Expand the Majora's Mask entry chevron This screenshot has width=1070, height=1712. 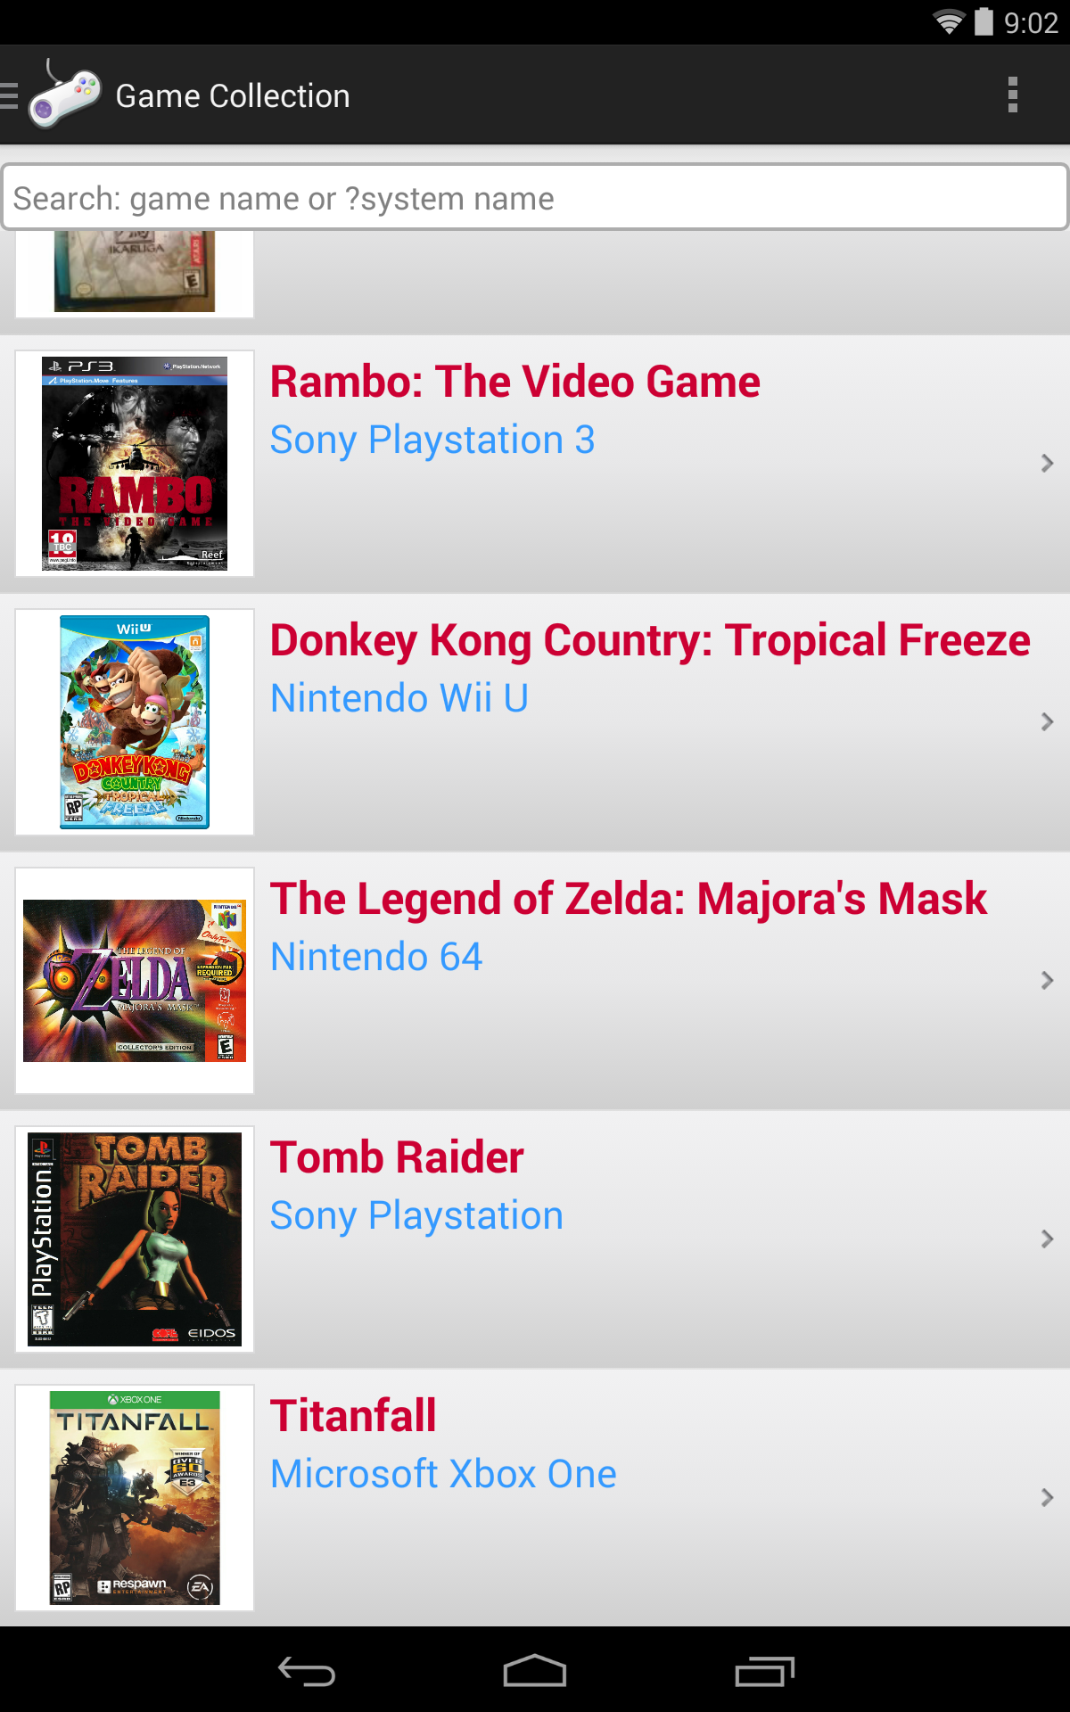pyautogui.click(x=1047, y=981)
